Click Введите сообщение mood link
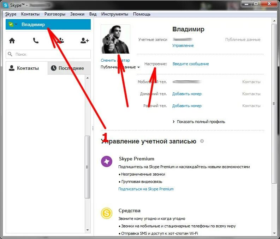280x239 pixels. click(191, 64)
